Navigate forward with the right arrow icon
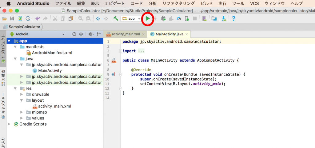Image resolution: width=315 pixels, height=148 pixels. pos(106,19)
